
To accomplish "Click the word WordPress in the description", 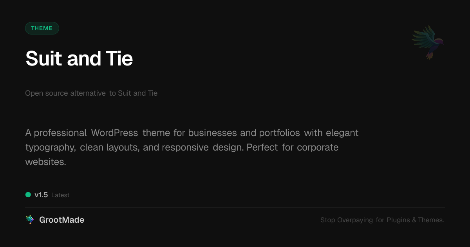I will point(114,133).
